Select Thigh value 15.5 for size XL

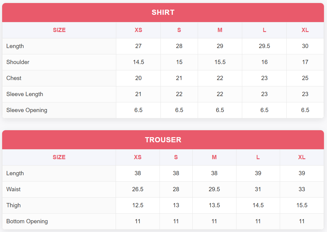pyautogui.click(x=302, y=205)
